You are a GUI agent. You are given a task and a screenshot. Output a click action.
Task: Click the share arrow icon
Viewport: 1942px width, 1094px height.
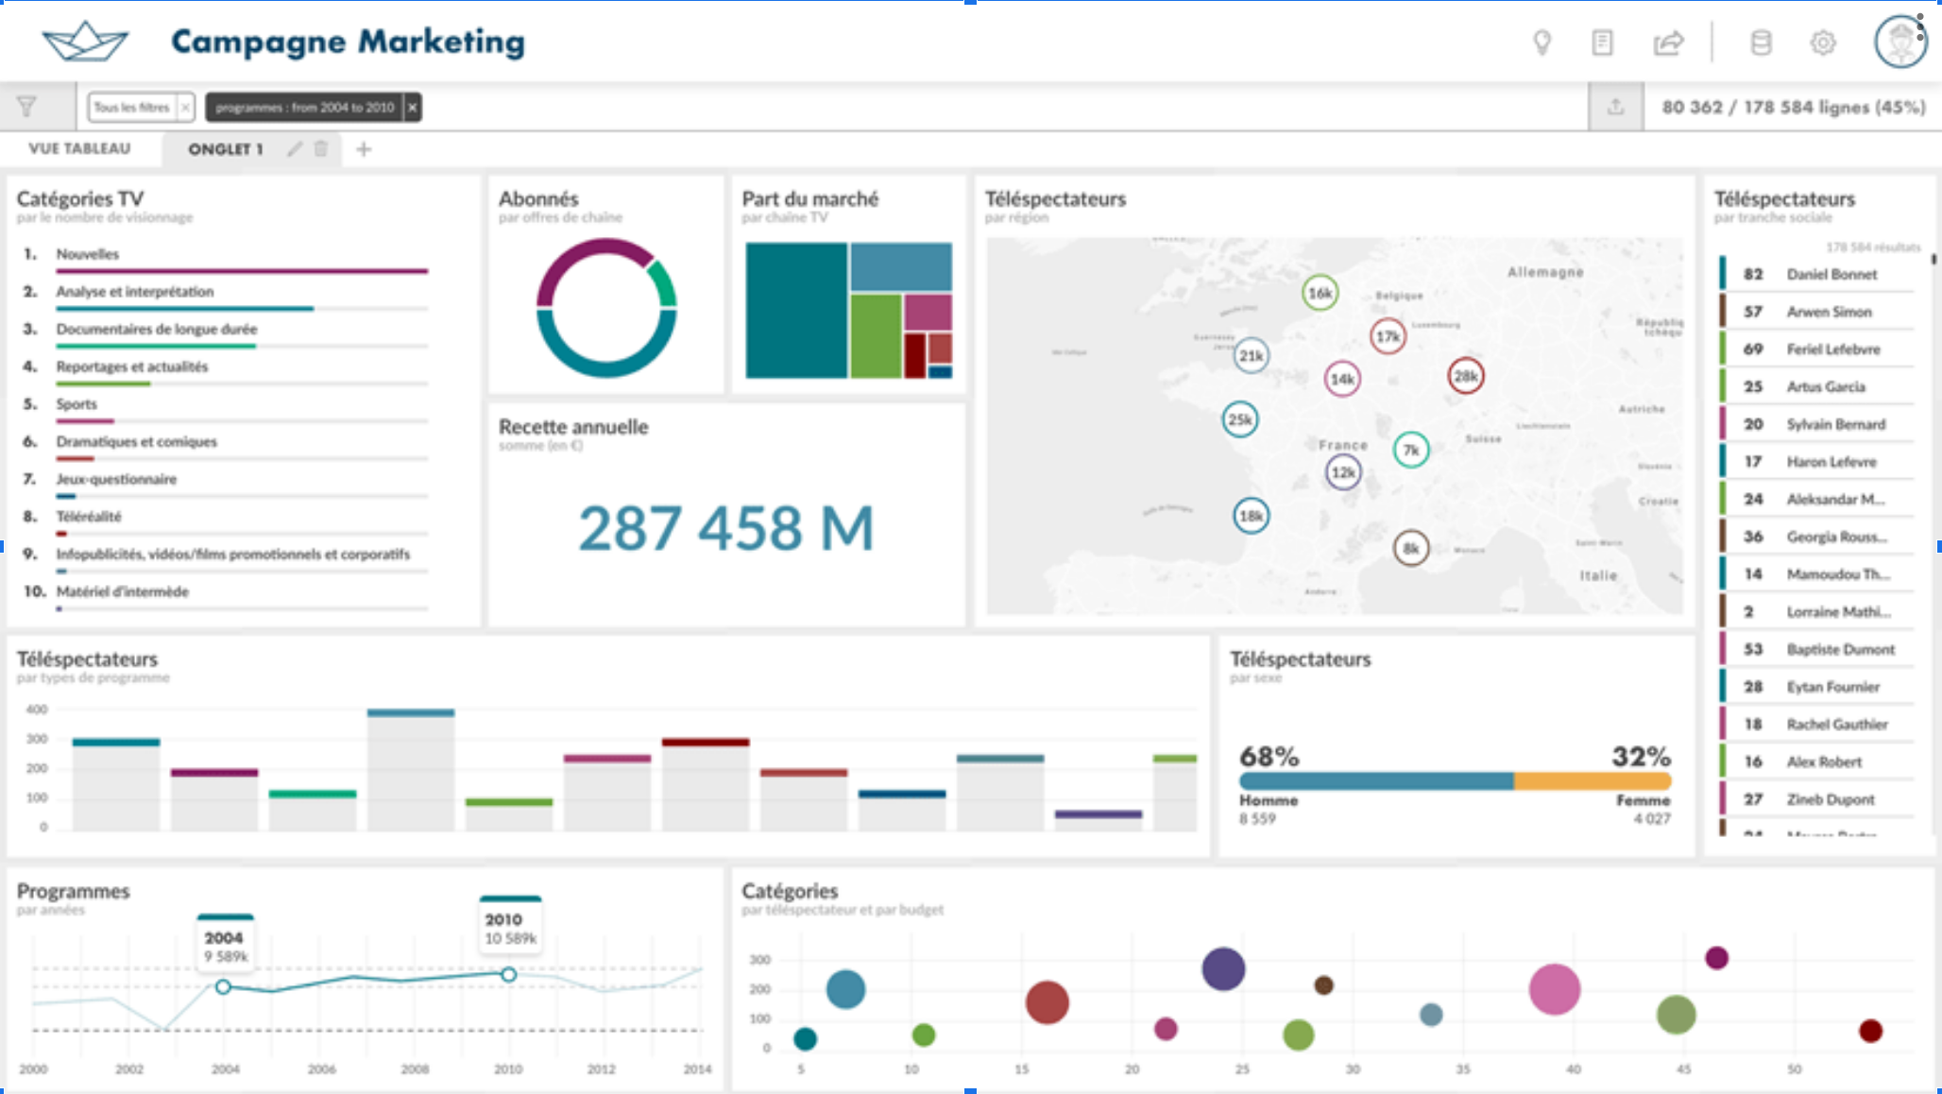coord(1668,43)
